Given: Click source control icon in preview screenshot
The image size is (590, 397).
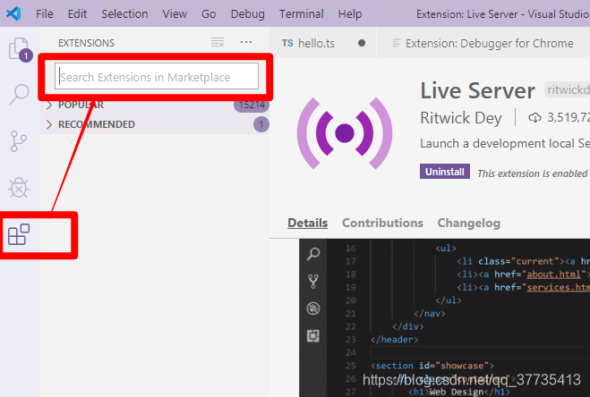Looking at the screenshot, I should (x=313, y=281).
